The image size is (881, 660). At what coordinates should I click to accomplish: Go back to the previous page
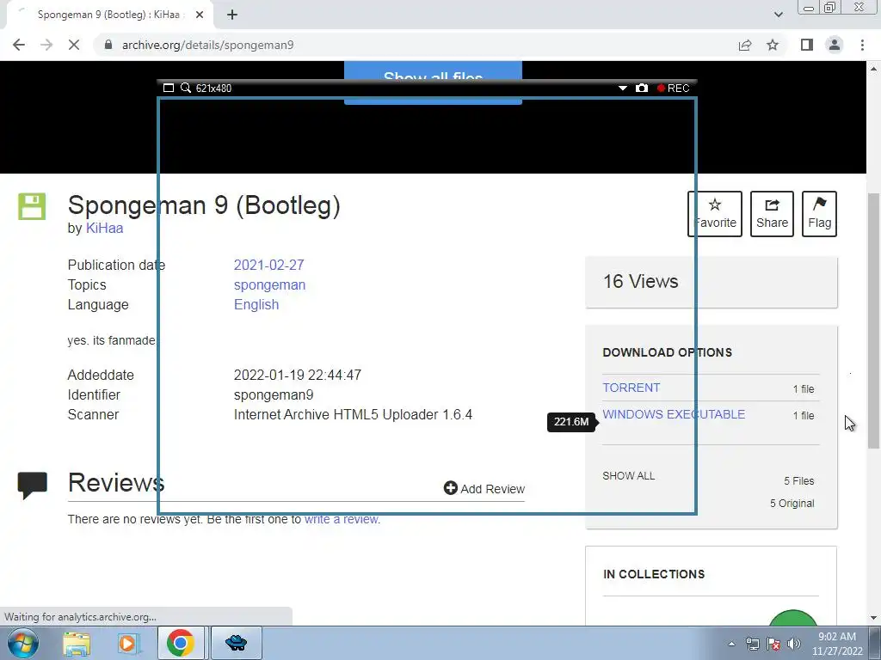tap(19, 45)
